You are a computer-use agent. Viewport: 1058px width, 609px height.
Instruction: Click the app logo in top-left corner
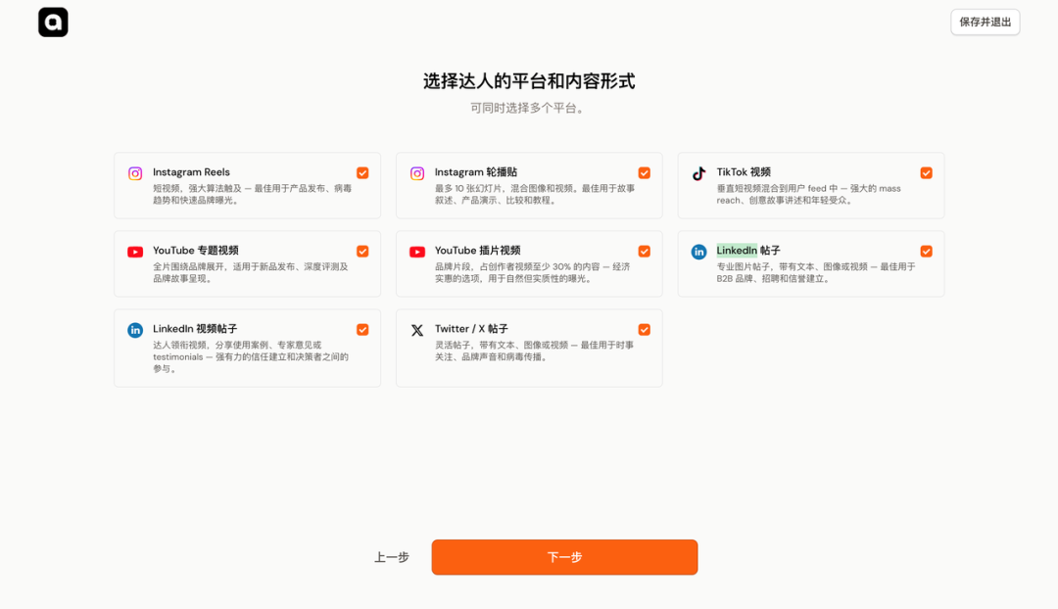53,23
